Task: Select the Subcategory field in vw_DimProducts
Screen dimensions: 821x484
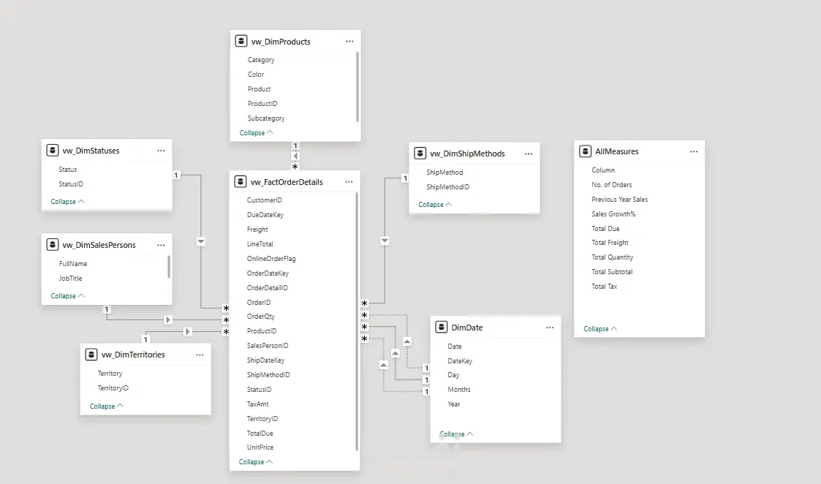Action: coord(266,118)
